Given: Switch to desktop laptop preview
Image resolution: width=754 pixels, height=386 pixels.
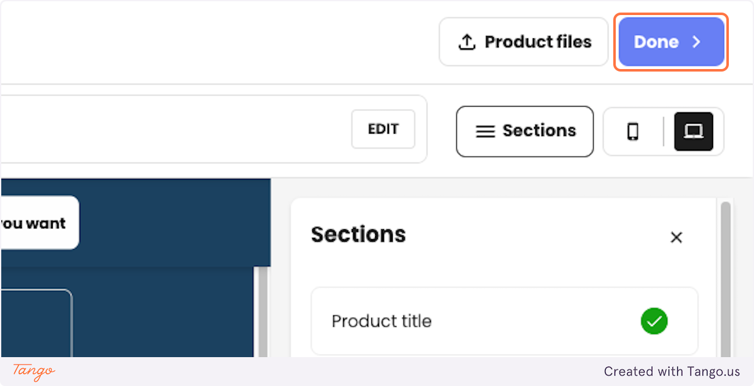Looking at the screenshot, I should (694, 131).
